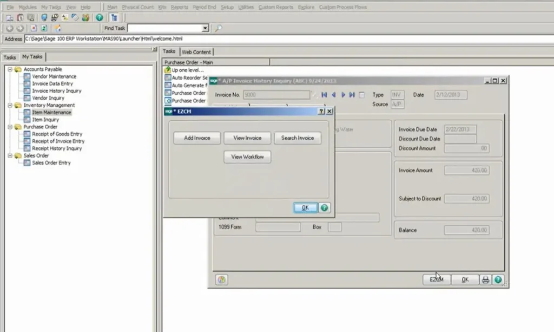Click the back navigation arrow icon
Screen dimensions: 554x332
click(x=10, y=28)
